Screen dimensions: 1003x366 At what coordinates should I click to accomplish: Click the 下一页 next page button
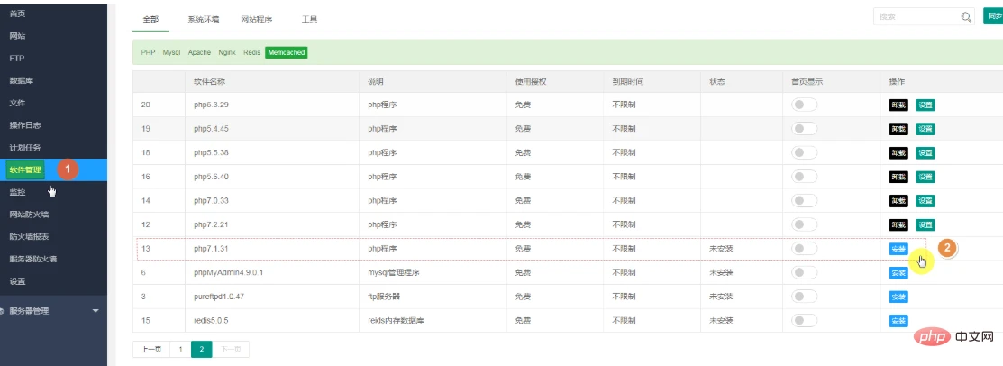click(231, 350)
